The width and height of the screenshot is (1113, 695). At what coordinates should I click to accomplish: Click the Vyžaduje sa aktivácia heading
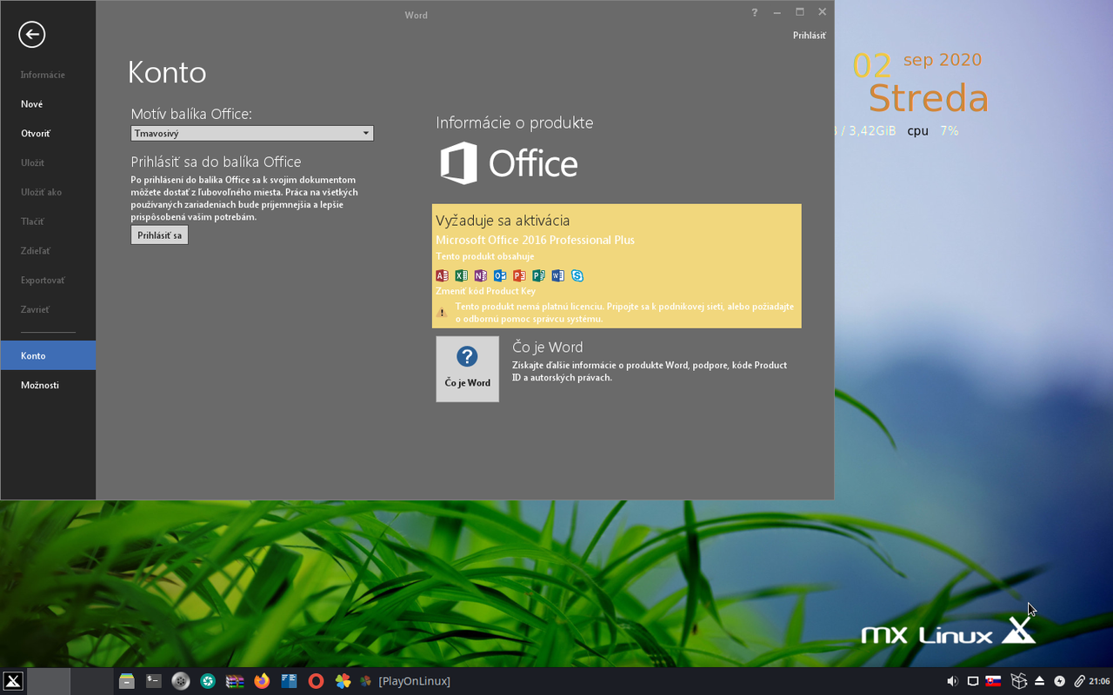tap(503, 221)
